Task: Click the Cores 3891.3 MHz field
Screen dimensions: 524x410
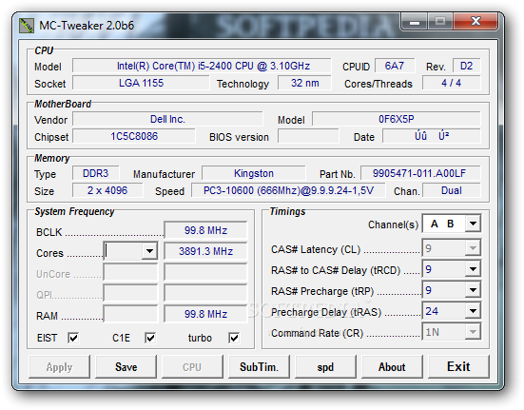Action: click(205, 251)
